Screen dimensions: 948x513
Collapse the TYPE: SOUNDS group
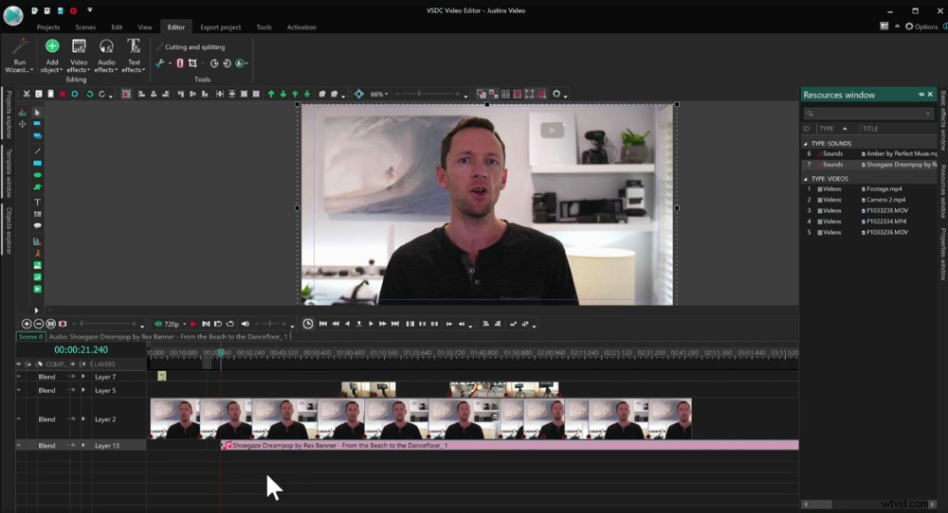pyautogui.click(x=805, y=144)
